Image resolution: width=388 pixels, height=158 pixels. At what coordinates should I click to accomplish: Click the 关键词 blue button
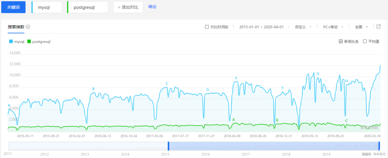(x=13, y=7)
